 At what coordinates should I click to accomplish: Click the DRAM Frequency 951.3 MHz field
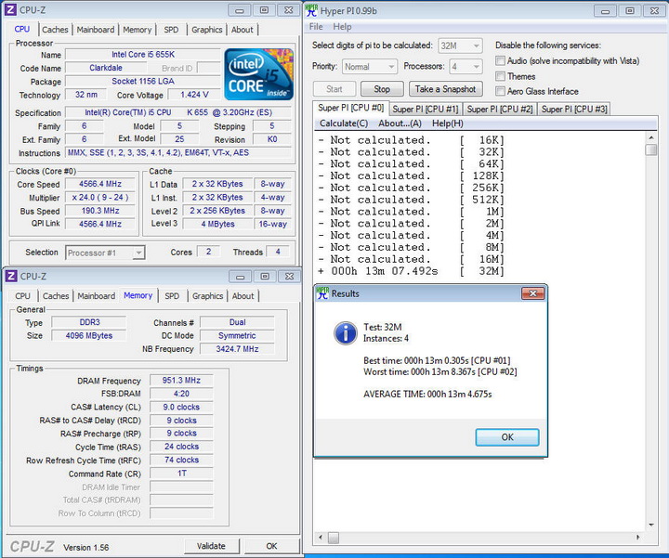point(181,381)
